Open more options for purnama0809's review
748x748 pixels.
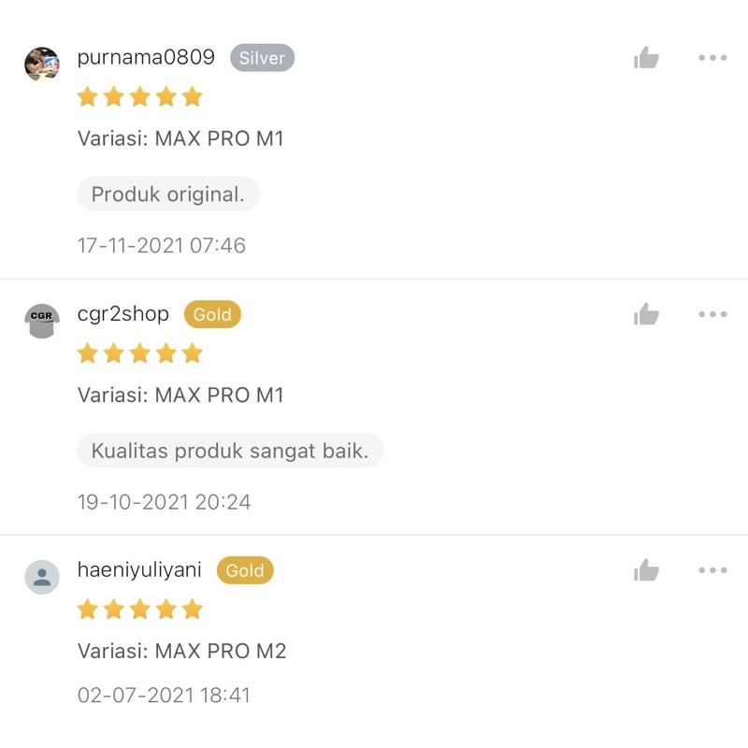tap(712, 58)
